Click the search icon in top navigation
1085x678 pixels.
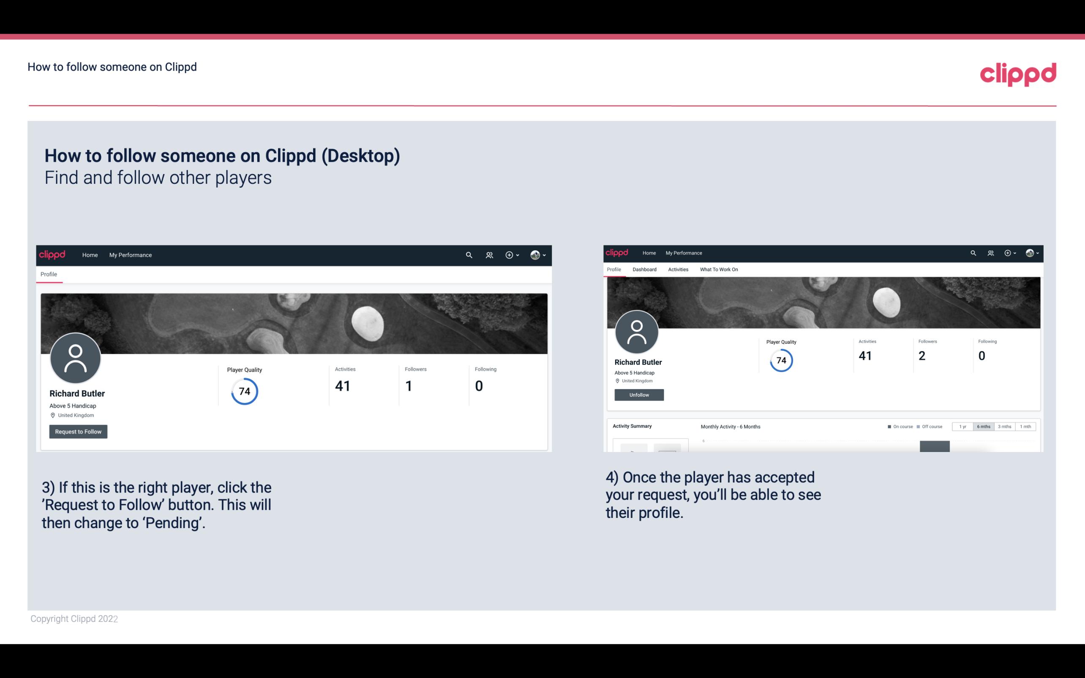click(x=469, y=255)
